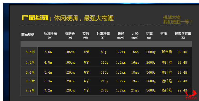Click 99.4% in the 3.6米 row
Screen dimensions: 199x101
point(182,52)
